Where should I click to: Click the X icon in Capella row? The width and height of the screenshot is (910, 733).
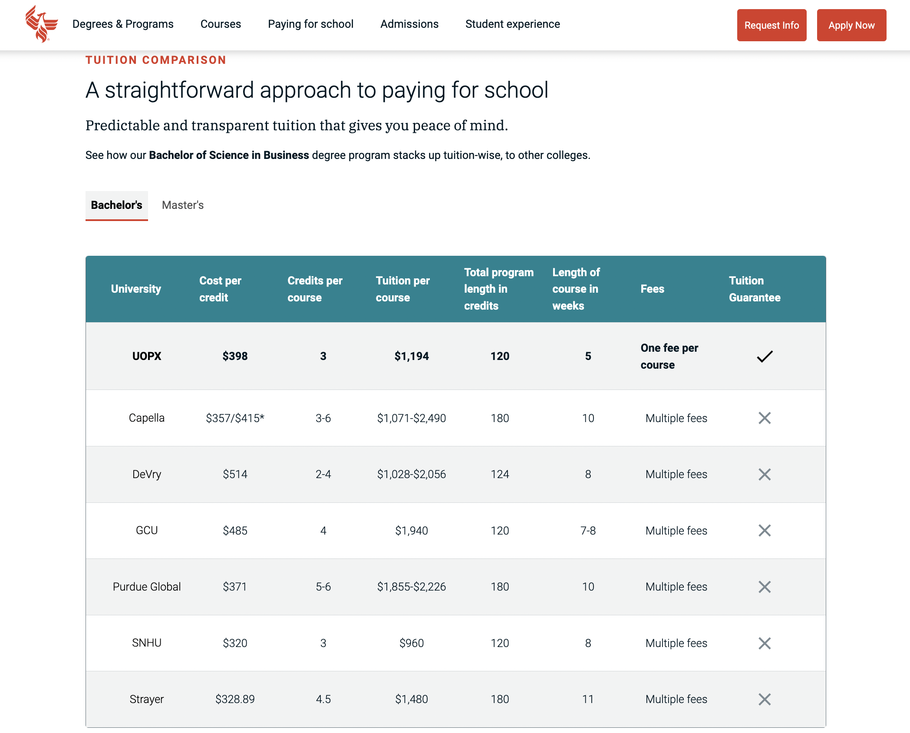pos(765,418)
